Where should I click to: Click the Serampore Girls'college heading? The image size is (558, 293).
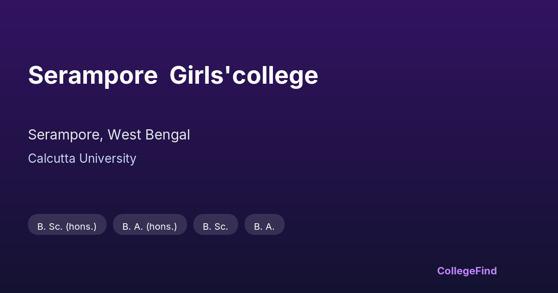[173, 75]
